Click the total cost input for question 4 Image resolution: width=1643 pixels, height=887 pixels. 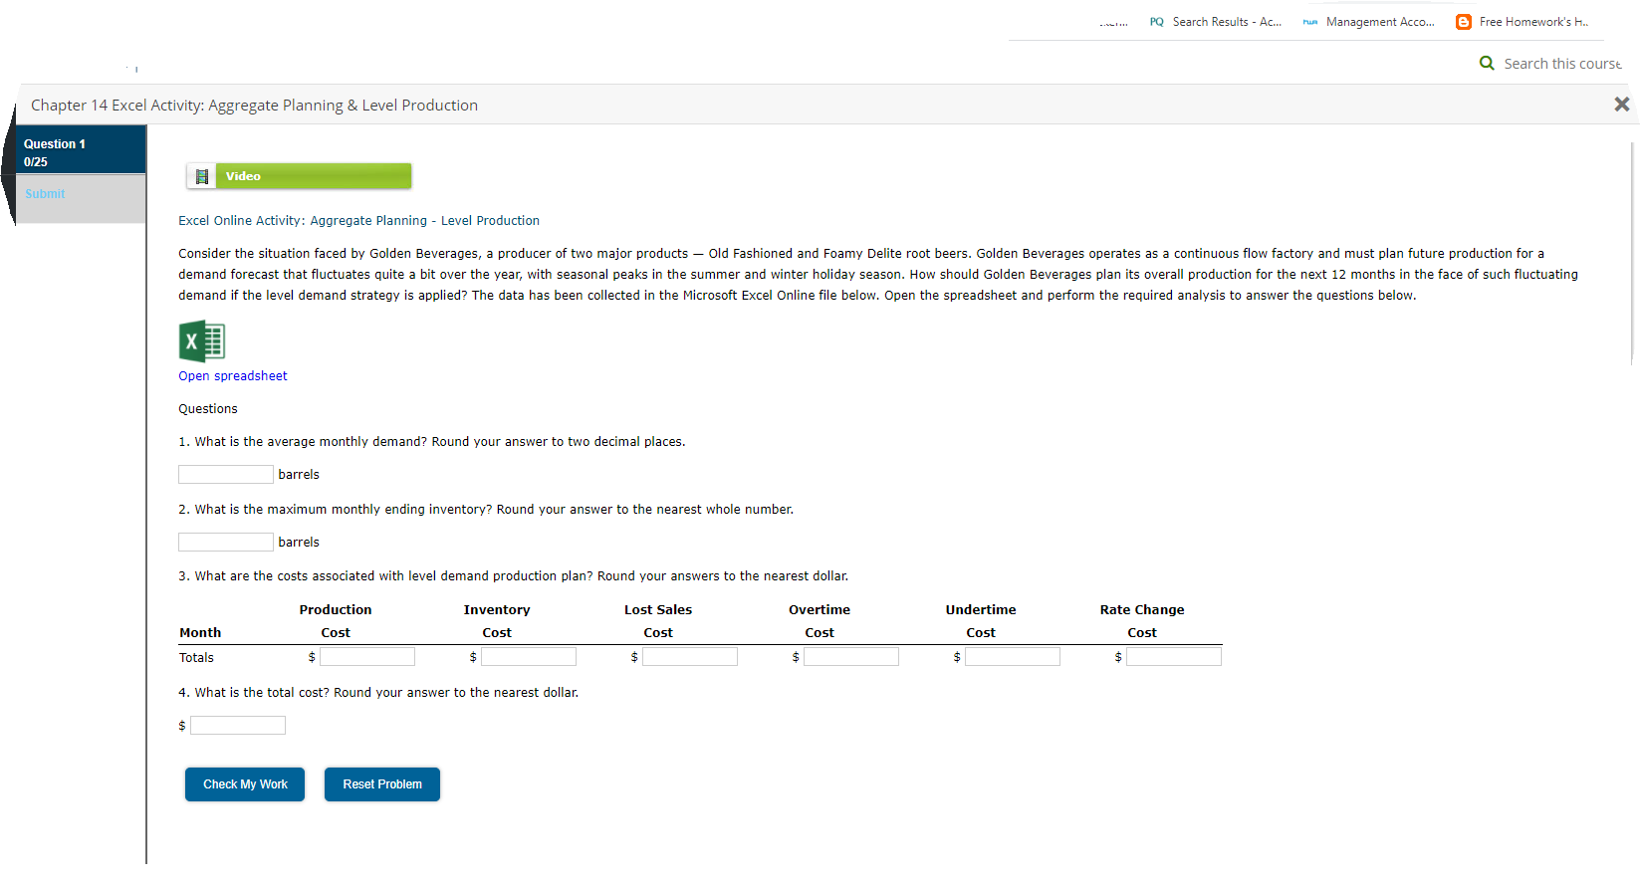(x=237, y=725)
